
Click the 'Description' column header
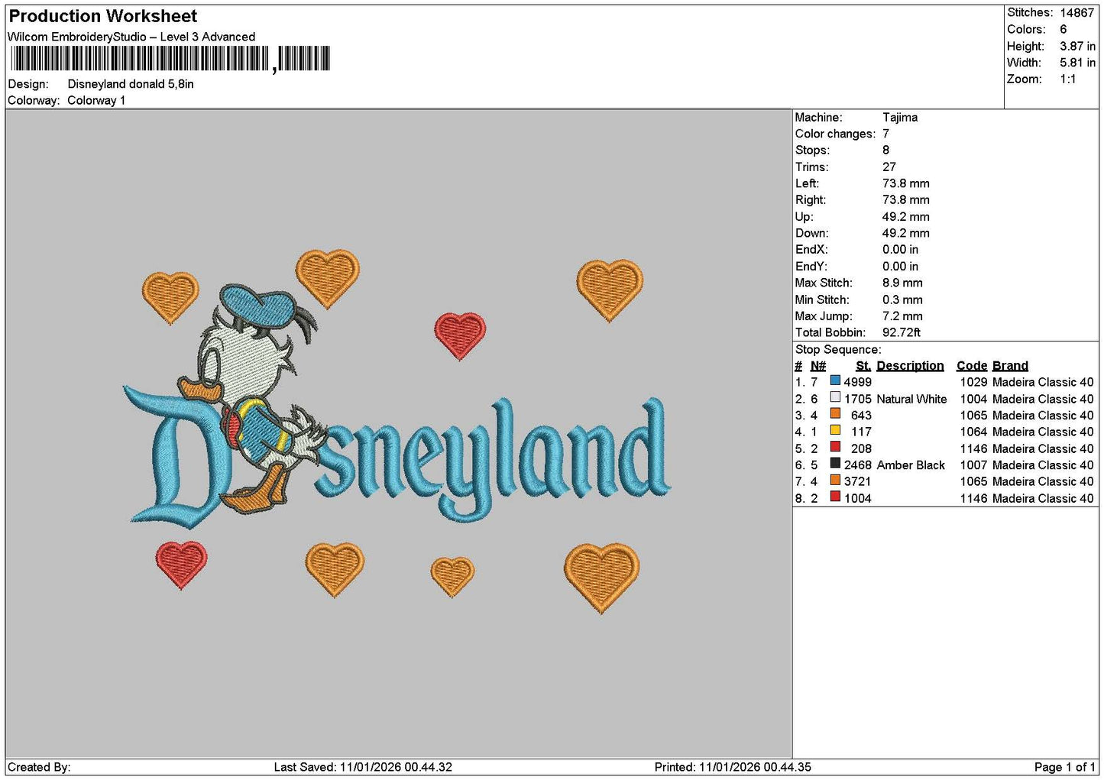coord(910,366)
